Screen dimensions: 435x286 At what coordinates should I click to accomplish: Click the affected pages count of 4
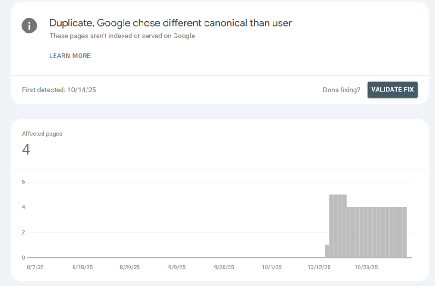point(26,150)
